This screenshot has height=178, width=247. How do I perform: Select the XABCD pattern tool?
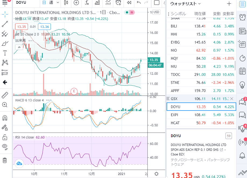pyautogui.click(x=5, y=63)
